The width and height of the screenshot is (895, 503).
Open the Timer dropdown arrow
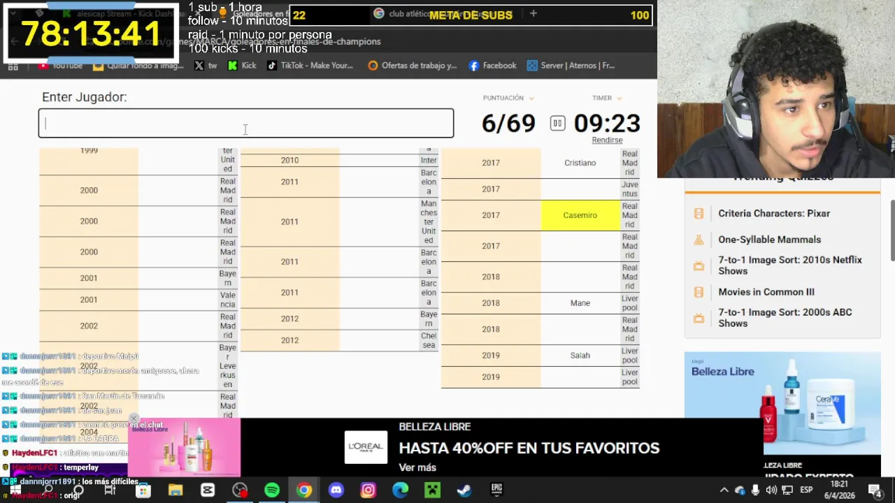pyautogui.click(x=620, y=99)
